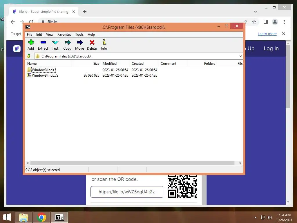
Task: Click Chrome's back arrow
Action: 13,22
